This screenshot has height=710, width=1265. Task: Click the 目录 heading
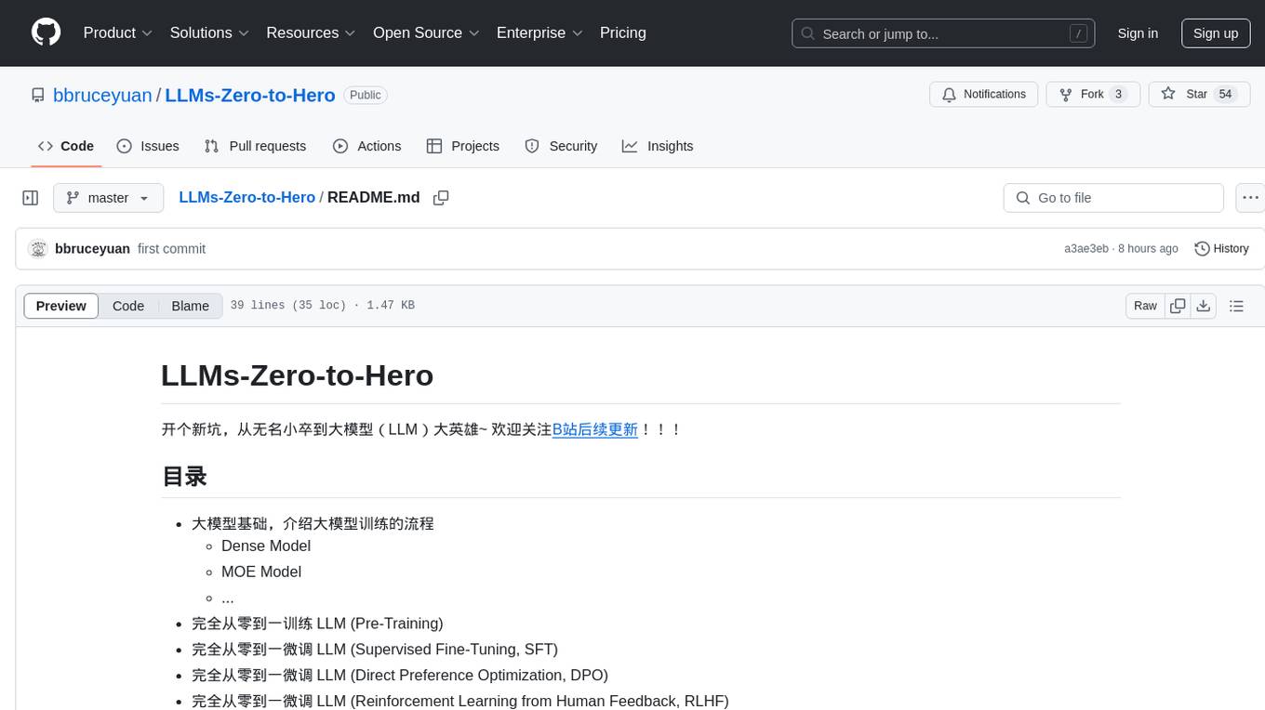[x=184, y=477]
